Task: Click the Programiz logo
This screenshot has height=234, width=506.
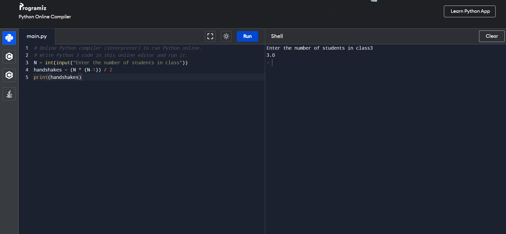Action: (x=33, y=7)
